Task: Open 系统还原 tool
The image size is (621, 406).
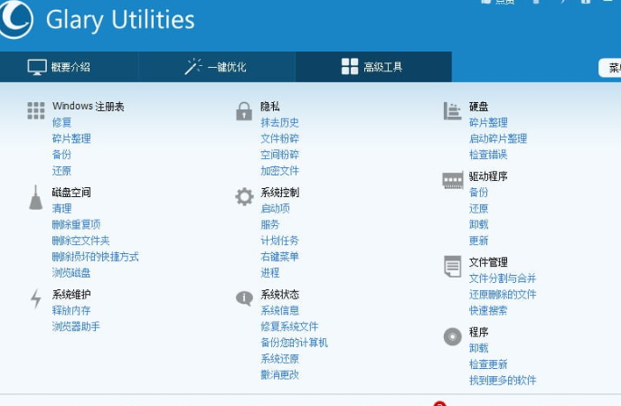Action: [x=279, y=359]
